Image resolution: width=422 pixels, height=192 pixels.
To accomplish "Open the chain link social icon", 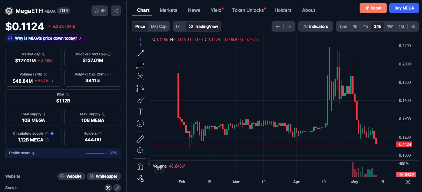I will [117, 188].
